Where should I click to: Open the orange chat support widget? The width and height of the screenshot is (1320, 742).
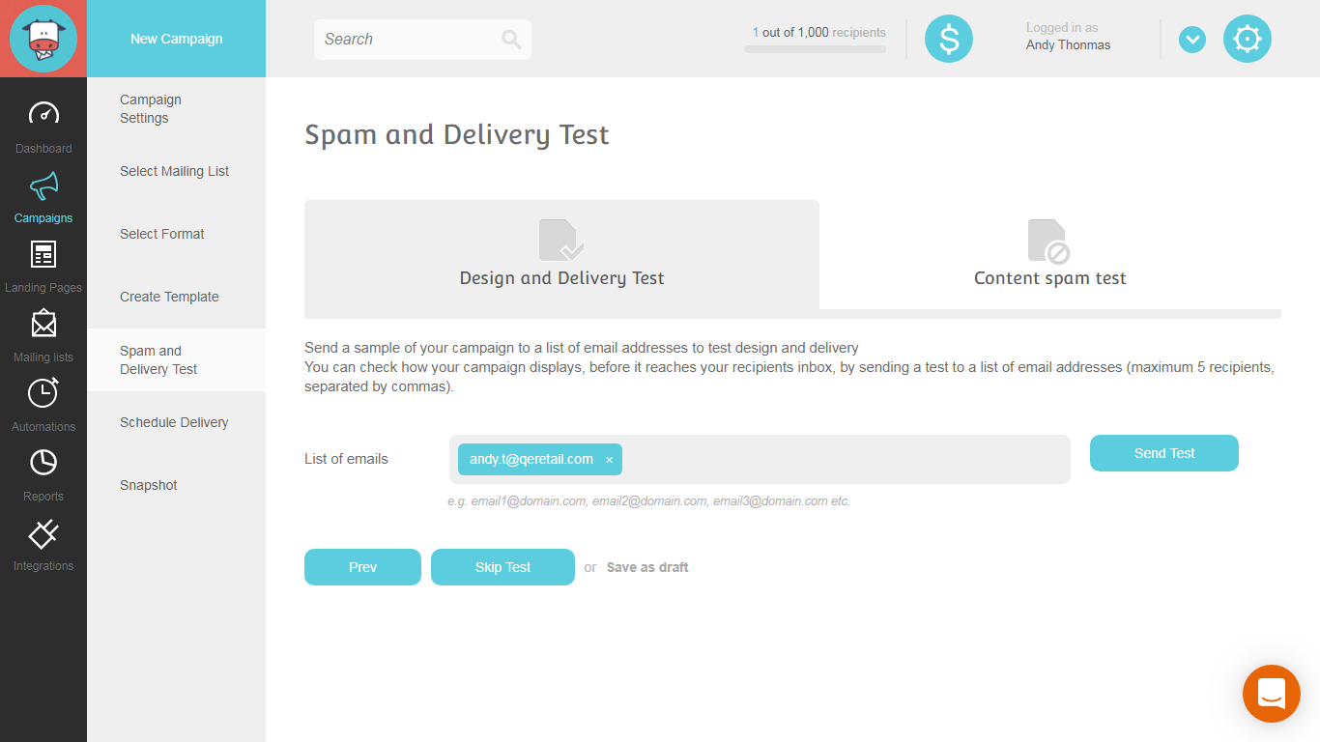pos(1271,693)
